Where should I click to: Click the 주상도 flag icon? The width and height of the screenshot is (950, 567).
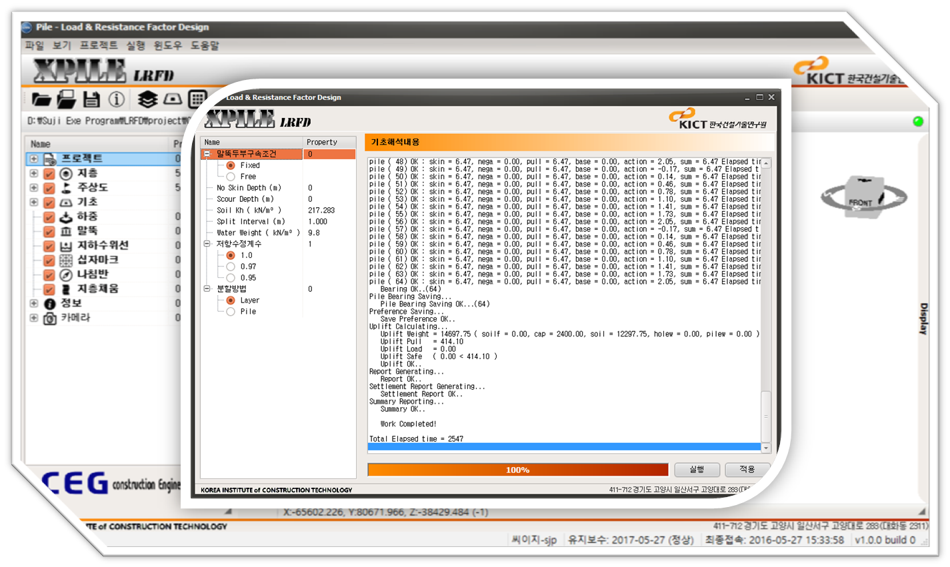66,188
